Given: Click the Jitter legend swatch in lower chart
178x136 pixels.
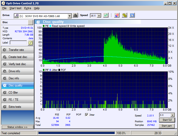Looking at the screenshot, I should coord(50,70).
